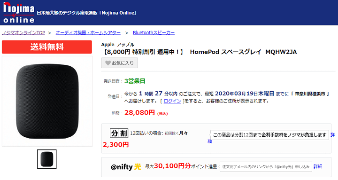Click the large HomePod product image
Image resolution: width=338 pixels, height=180 pixels.
coord(47,101)
